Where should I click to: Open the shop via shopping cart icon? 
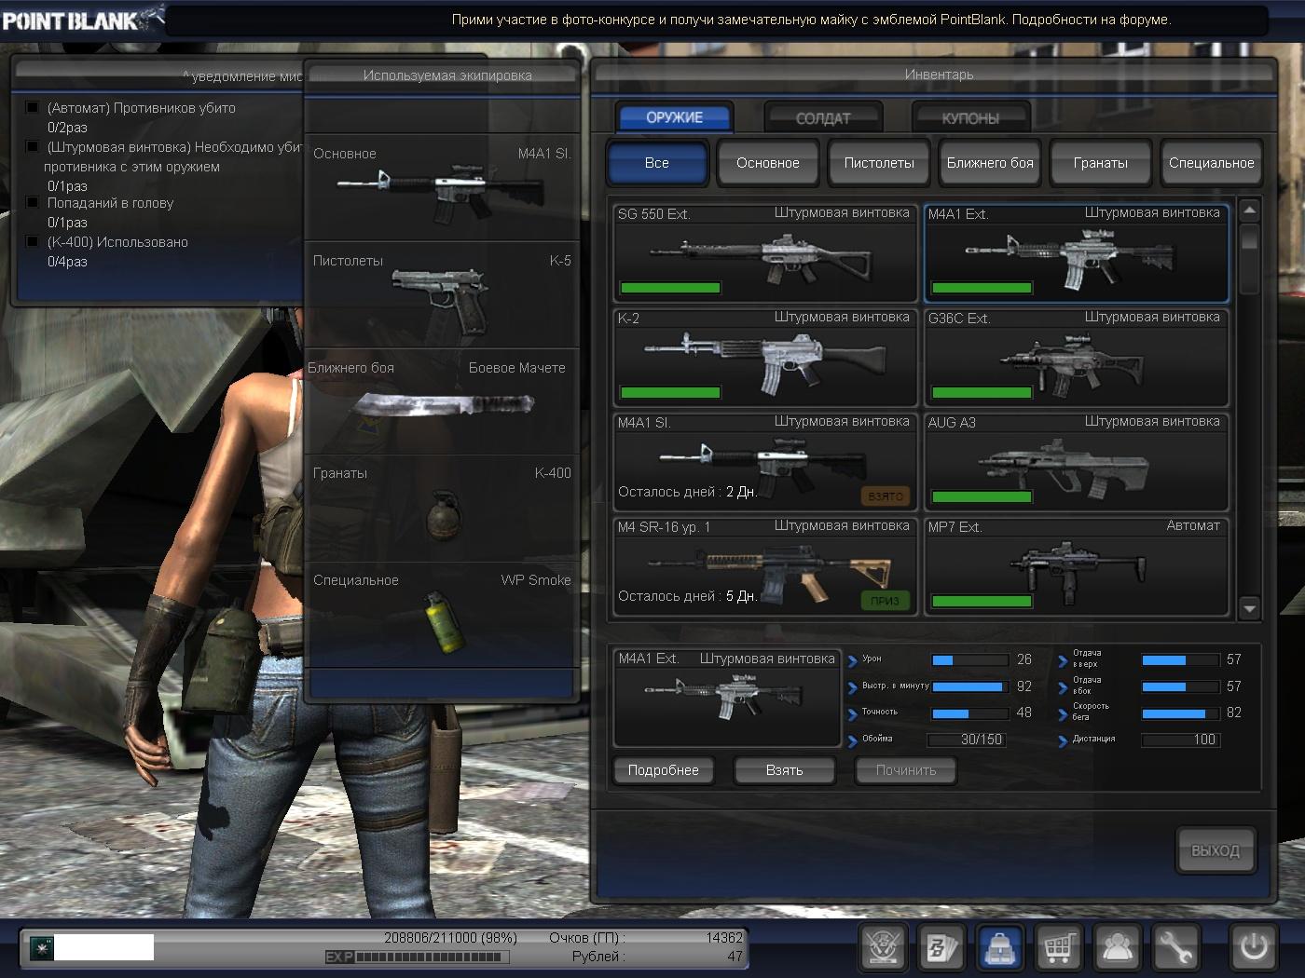pyautogui.click(x=1058, y=948)
